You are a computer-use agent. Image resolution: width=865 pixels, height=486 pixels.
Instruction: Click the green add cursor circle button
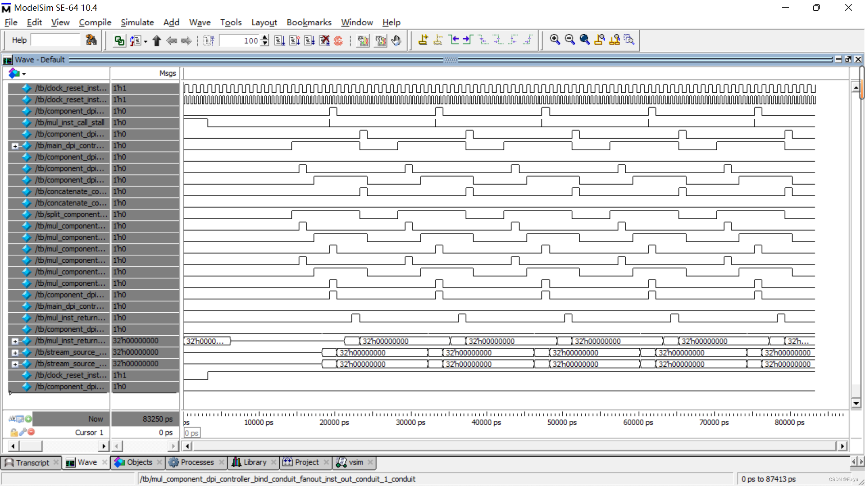(x=28, y=419)
